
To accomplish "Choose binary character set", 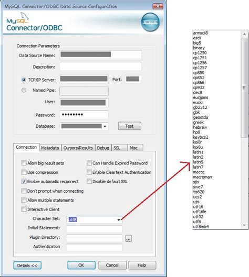I will pyautogui.click(x=199, y=48).
